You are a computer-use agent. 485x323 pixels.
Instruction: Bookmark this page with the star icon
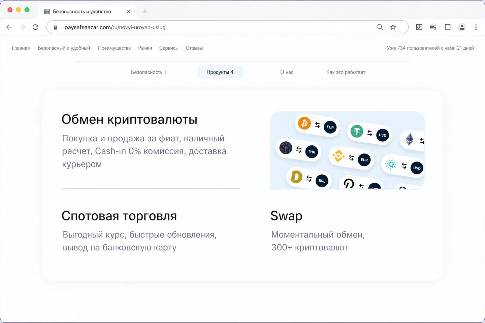point(393,27)
